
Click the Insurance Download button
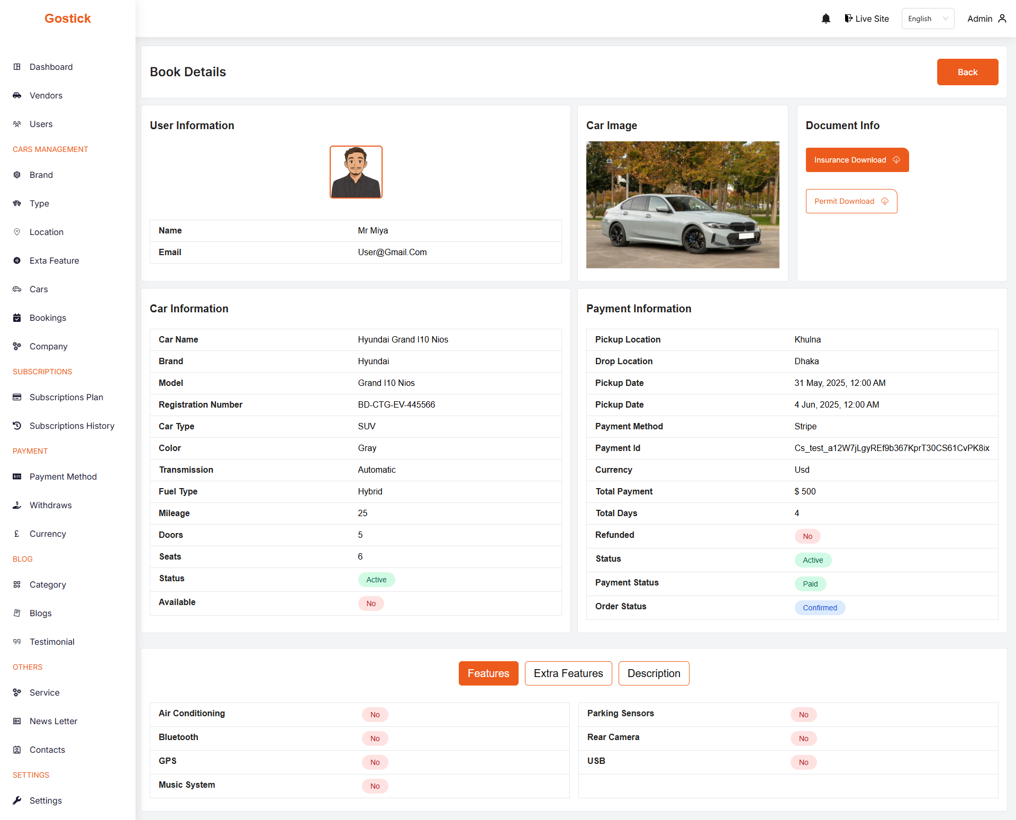coord(857,160)
